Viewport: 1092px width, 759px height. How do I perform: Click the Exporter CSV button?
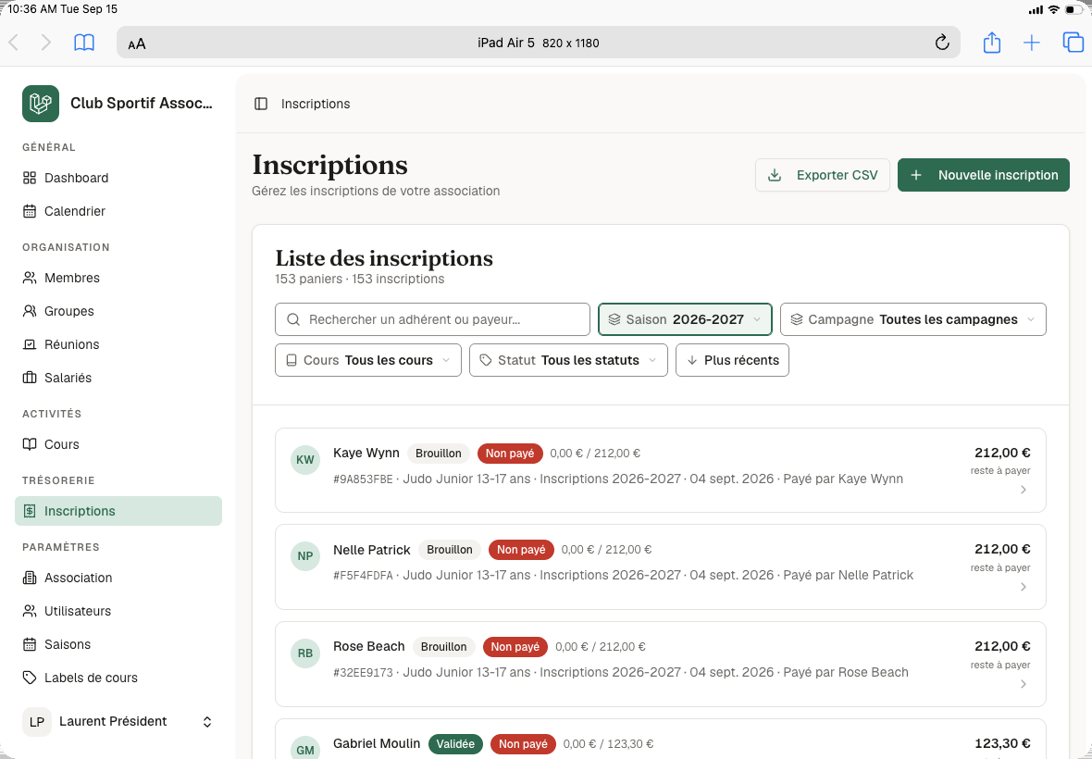(823, 176)
